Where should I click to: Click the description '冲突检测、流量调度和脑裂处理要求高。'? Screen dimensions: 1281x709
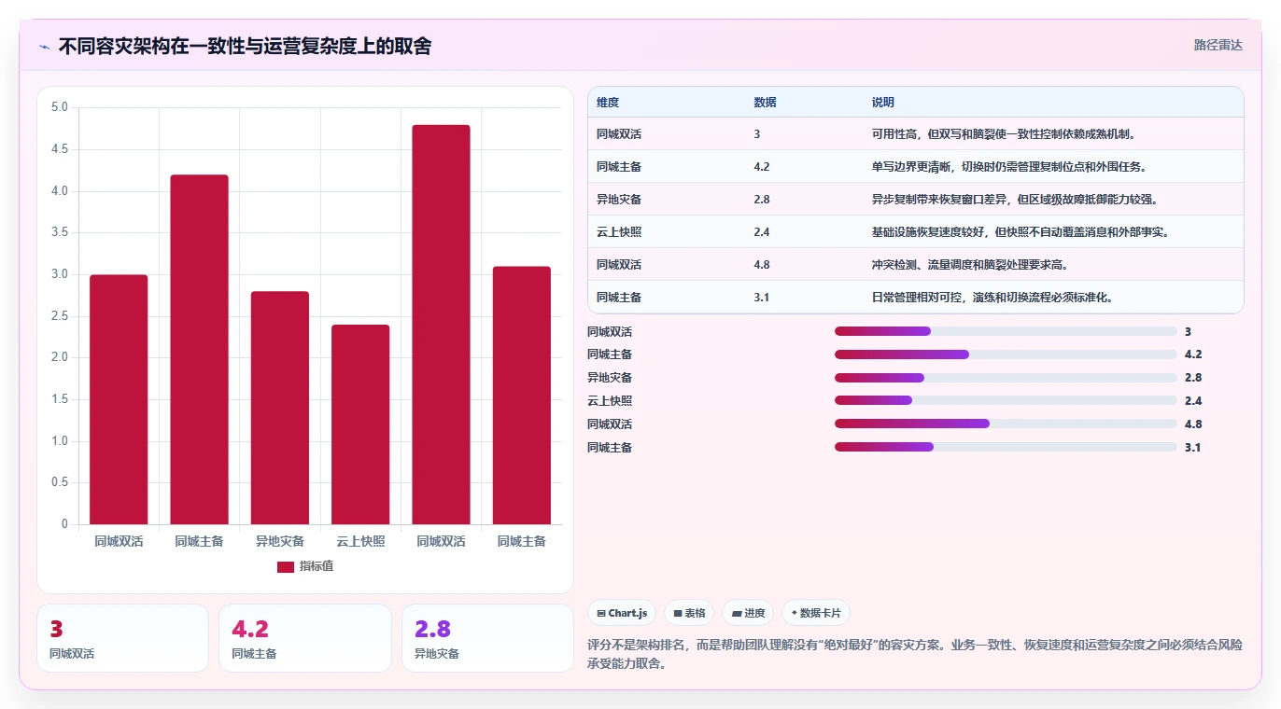click(x=970, y=264)
